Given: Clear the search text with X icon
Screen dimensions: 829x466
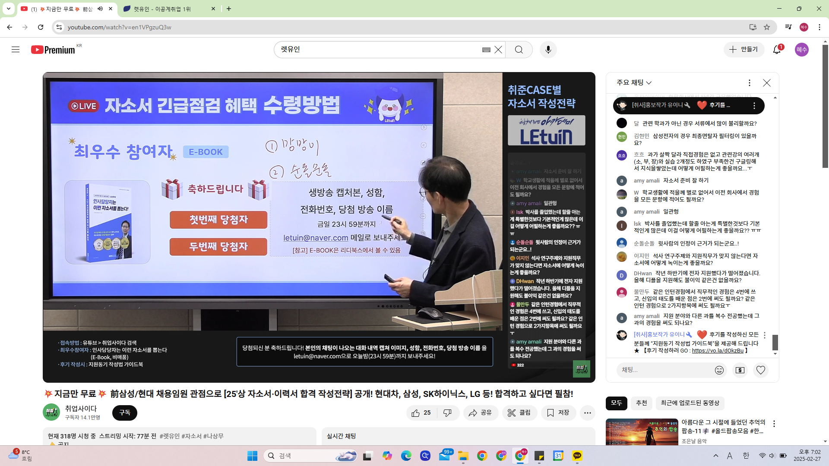Looking at the screenshot, I should [x=498, y=50].
